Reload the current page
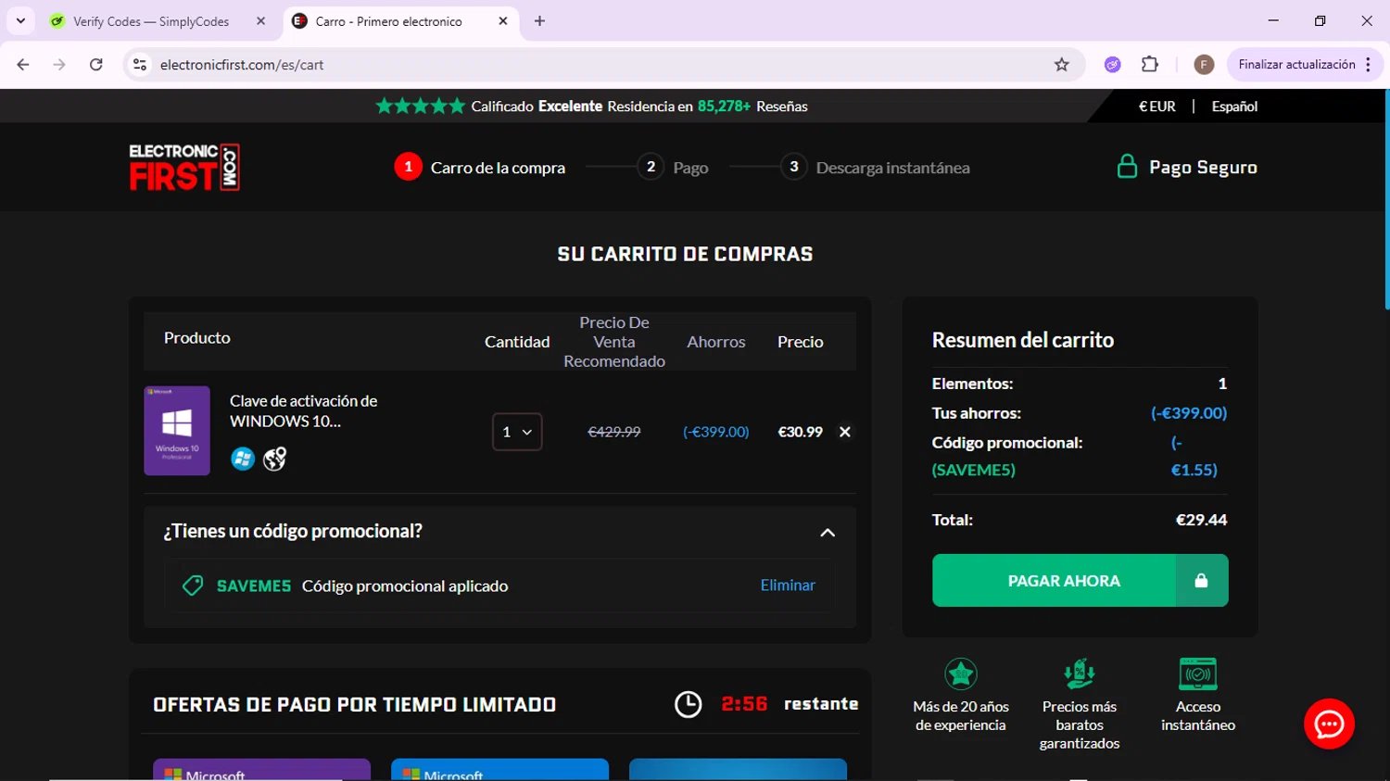This screenshot has width=1390, height=781. 96,65
